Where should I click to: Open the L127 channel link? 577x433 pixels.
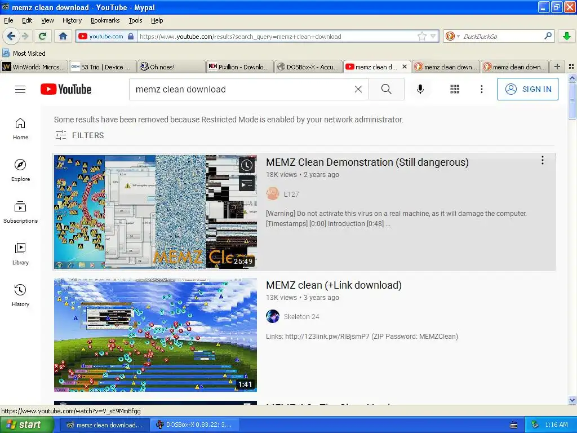coord(291,194)
